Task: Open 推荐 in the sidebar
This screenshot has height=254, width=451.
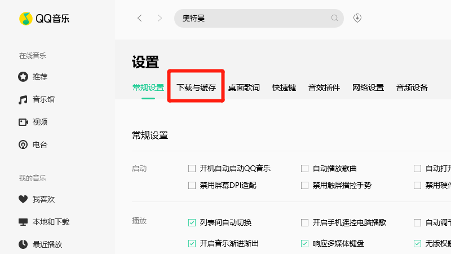Action: pyautogui.click(x=39, y=77)
